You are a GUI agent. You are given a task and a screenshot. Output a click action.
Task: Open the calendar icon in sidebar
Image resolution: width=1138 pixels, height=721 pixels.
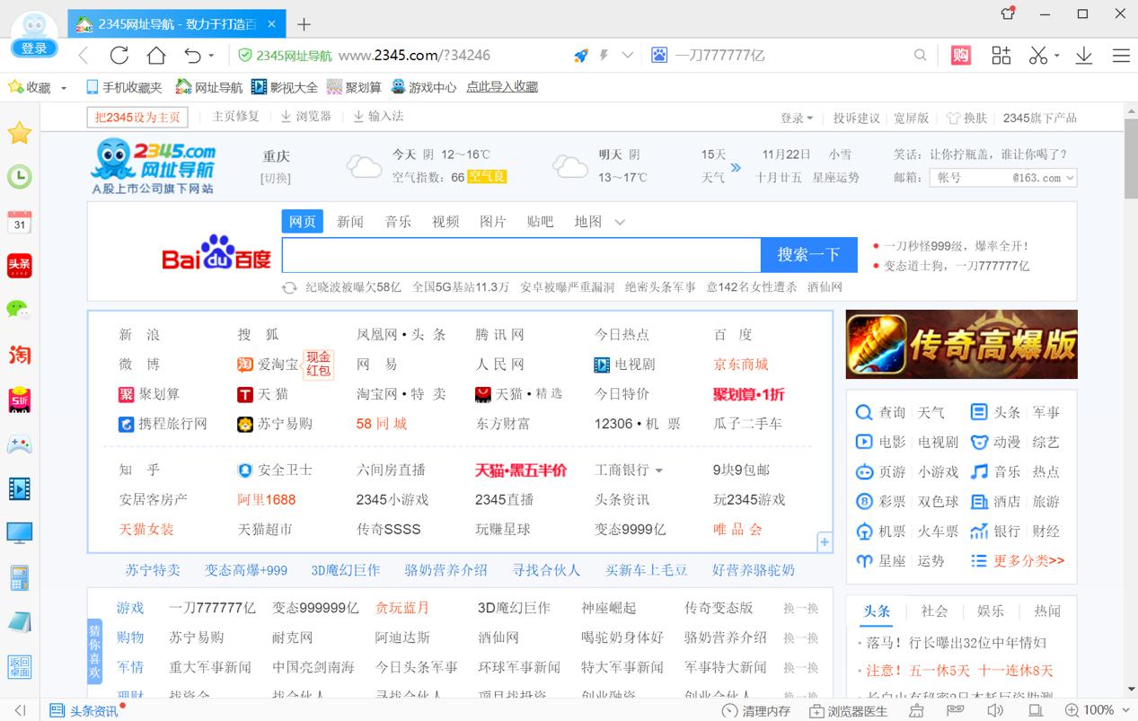pos(19,222)
